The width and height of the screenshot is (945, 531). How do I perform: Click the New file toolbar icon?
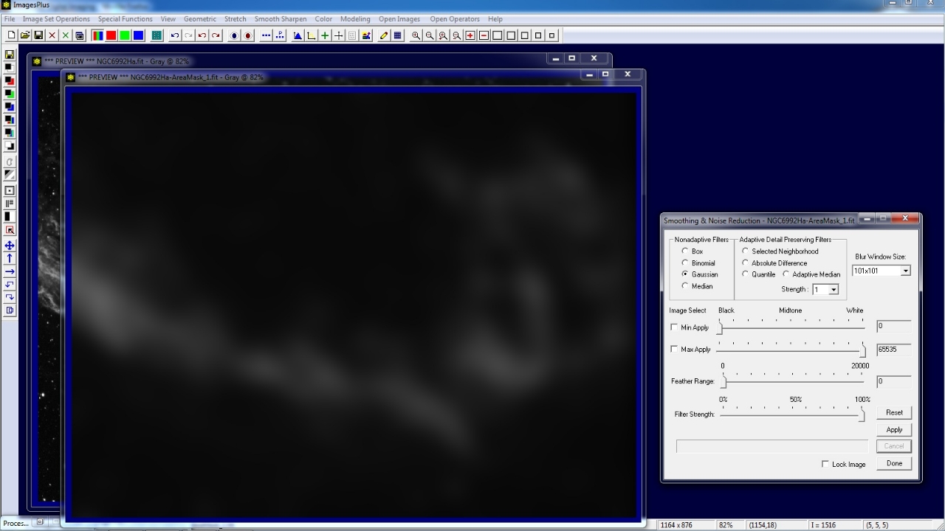(x=11, y=35)
